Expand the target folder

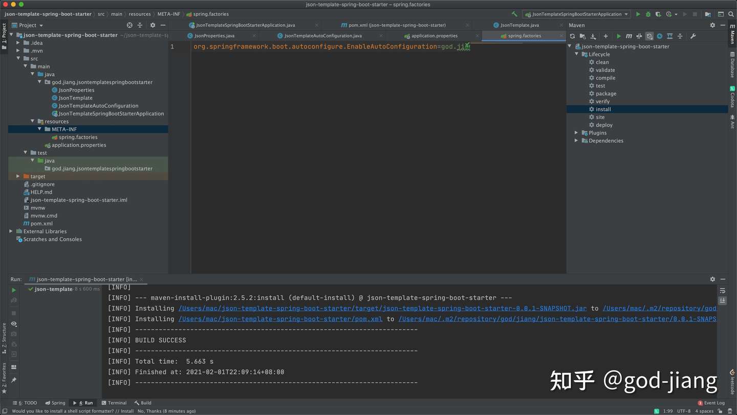tap(18, 177)
